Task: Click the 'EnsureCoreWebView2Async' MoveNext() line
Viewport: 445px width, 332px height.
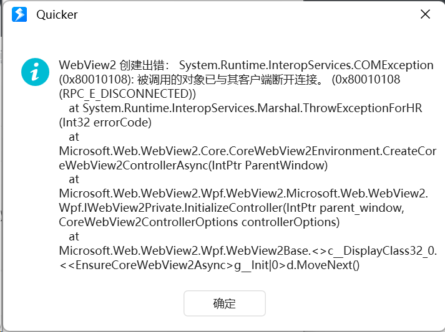Action: [209, 265]
